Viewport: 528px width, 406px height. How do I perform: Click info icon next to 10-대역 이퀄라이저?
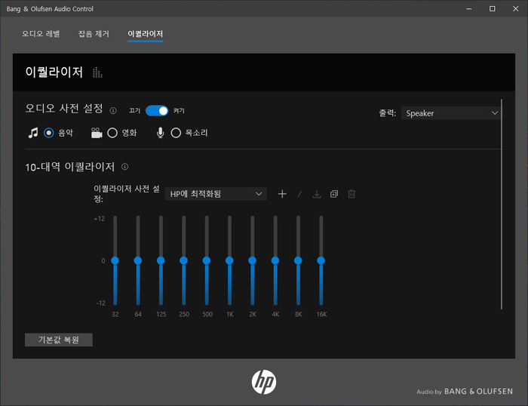point(125,167)
